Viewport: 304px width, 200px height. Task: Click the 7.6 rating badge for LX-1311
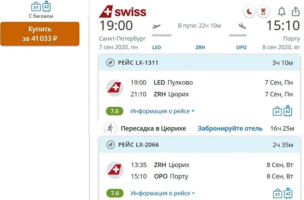115,111
